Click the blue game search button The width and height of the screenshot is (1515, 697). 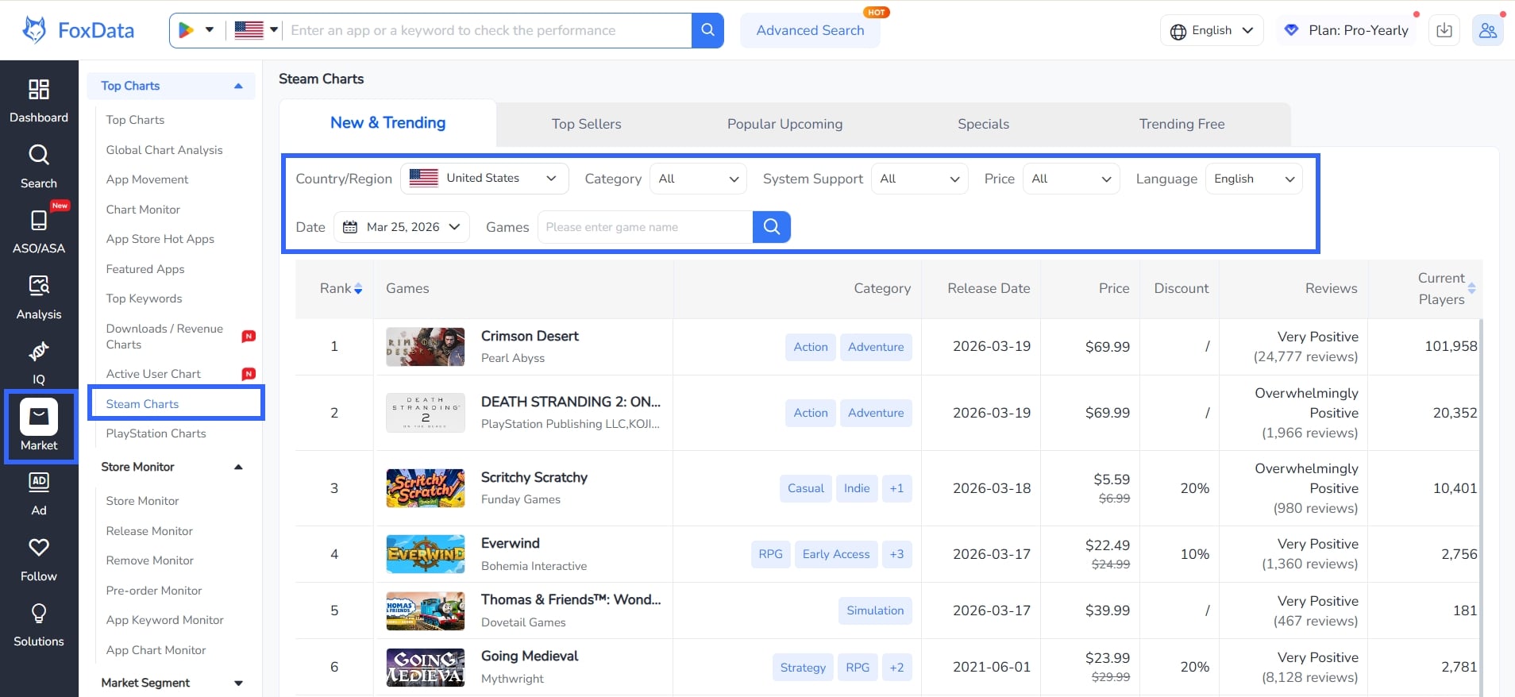(771, 227)
